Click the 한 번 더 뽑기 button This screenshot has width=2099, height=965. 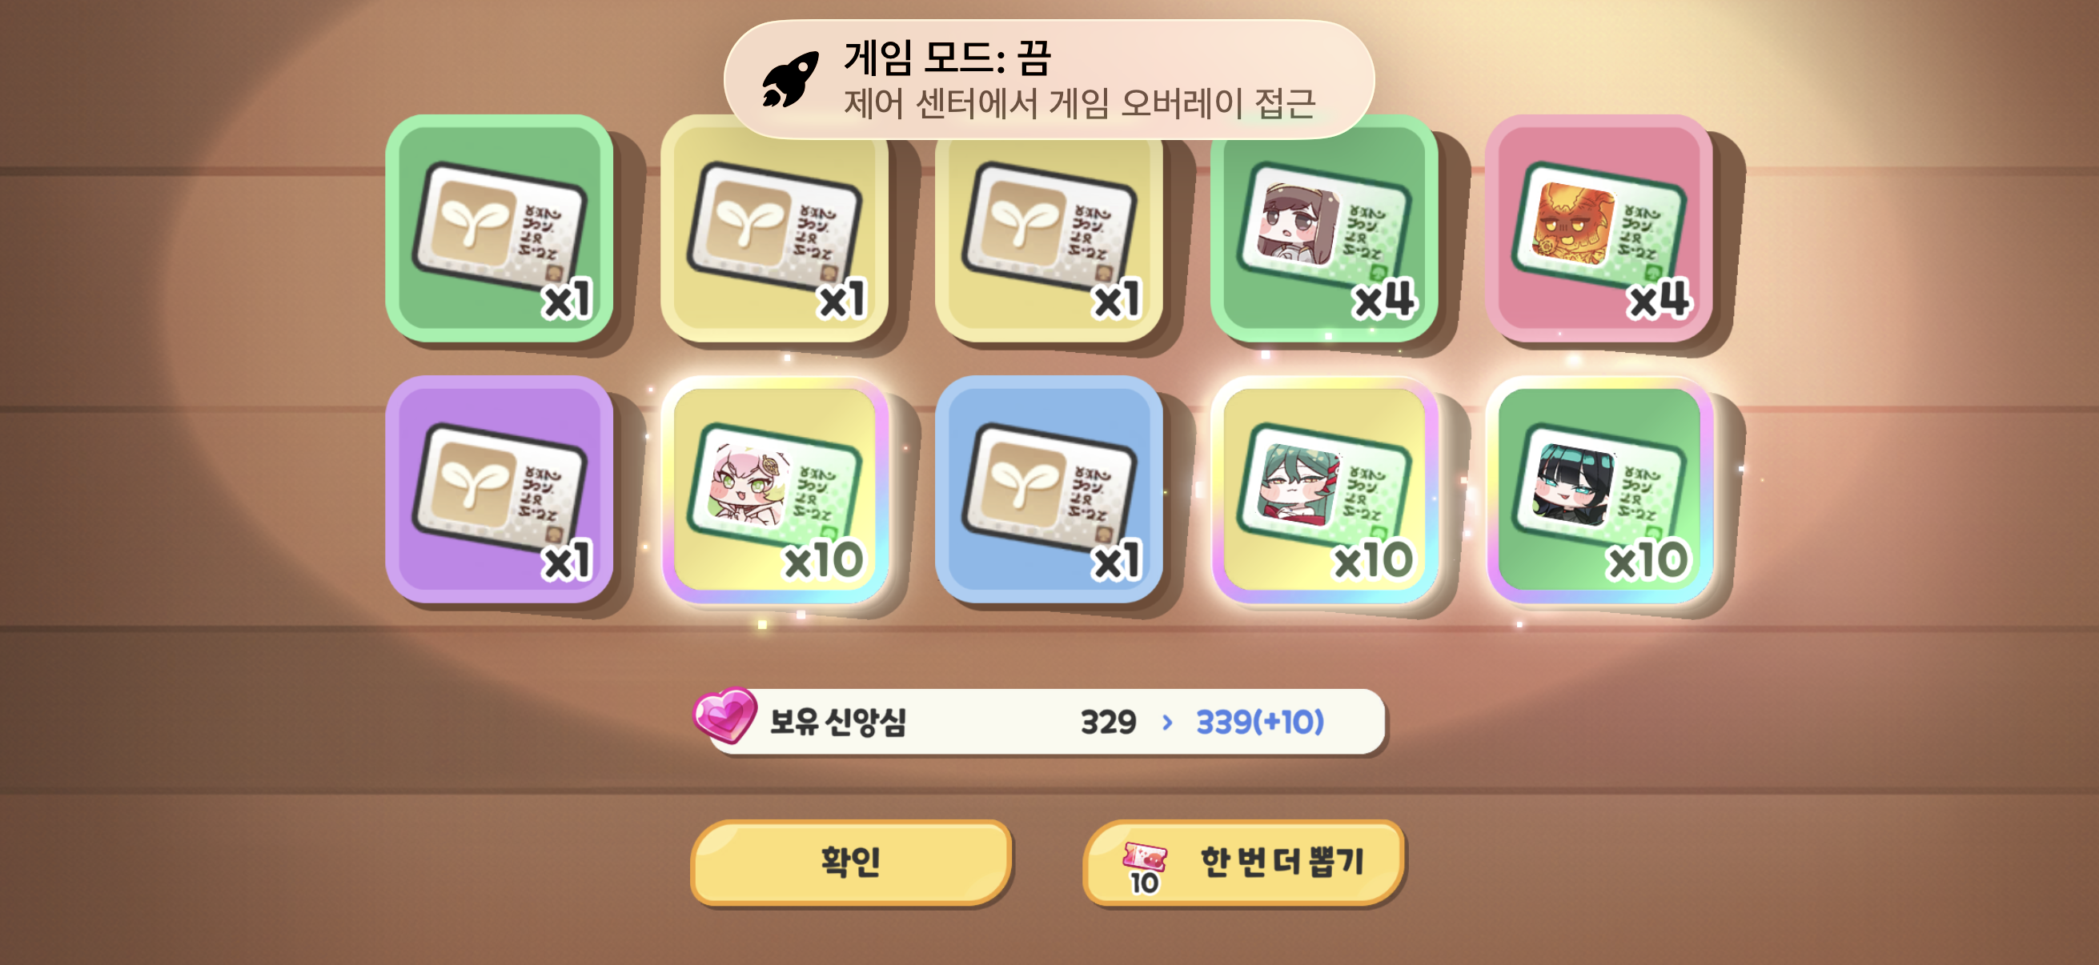(x=1243, y=862)
